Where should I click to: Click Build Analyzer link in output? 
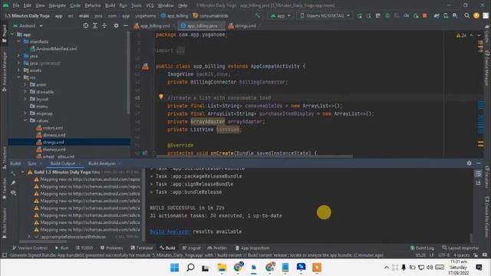[170, 232]
